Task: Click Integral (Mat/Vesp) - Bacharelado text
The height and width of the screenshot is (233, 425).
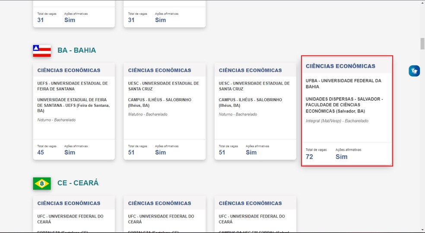Action: click(x=337, y=121)
